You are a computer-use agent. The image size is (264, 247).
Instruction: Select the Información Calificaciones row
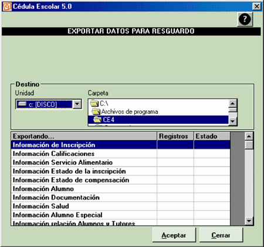[x=121, y=154]
